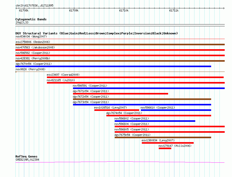The width and height of the screenshot is (232, 177).
Task: Click the GMEB2|NM_012384 gene label
Action: (27, 160)
